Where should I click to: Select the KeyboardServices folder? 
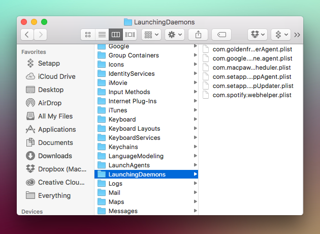146,138
